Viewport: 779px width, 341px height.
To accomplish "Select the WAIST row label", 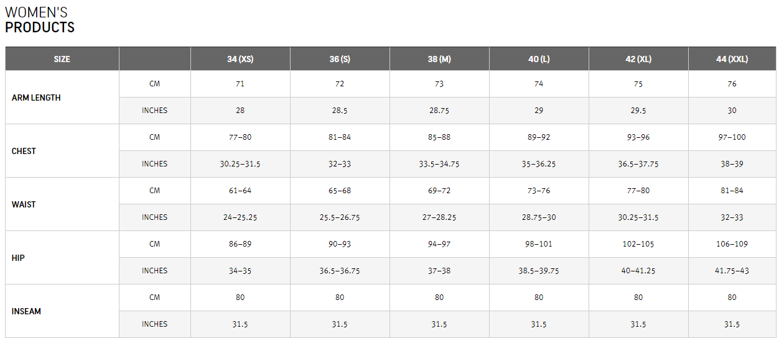I will [24, 204].
